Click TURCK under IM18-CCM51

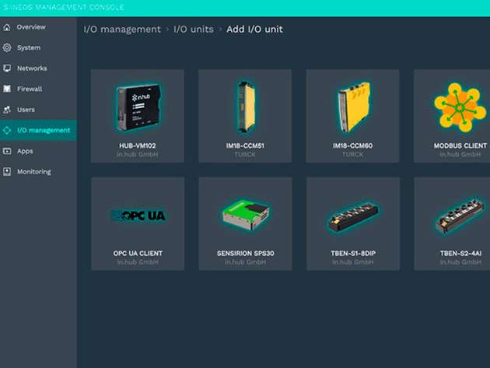tap(245, 155)
